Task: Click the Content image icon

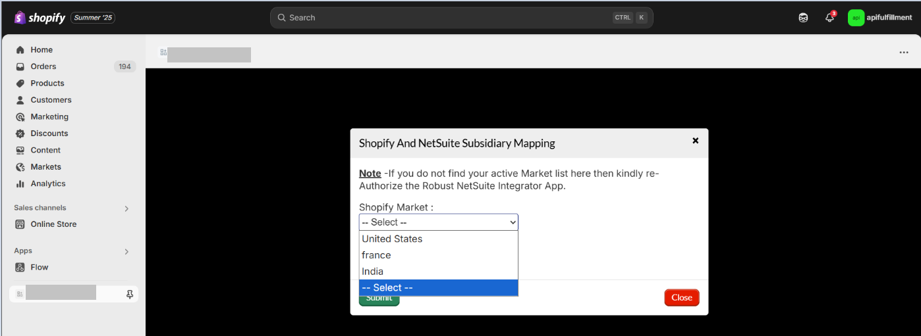Action: 20,151
